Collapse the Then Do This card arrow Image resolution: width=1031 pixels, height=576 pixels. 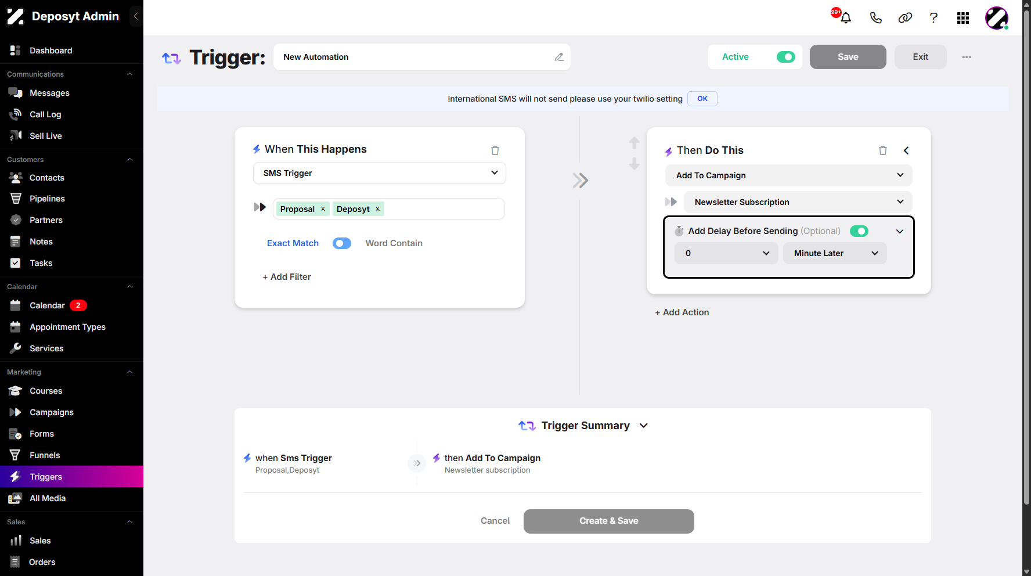906,150
